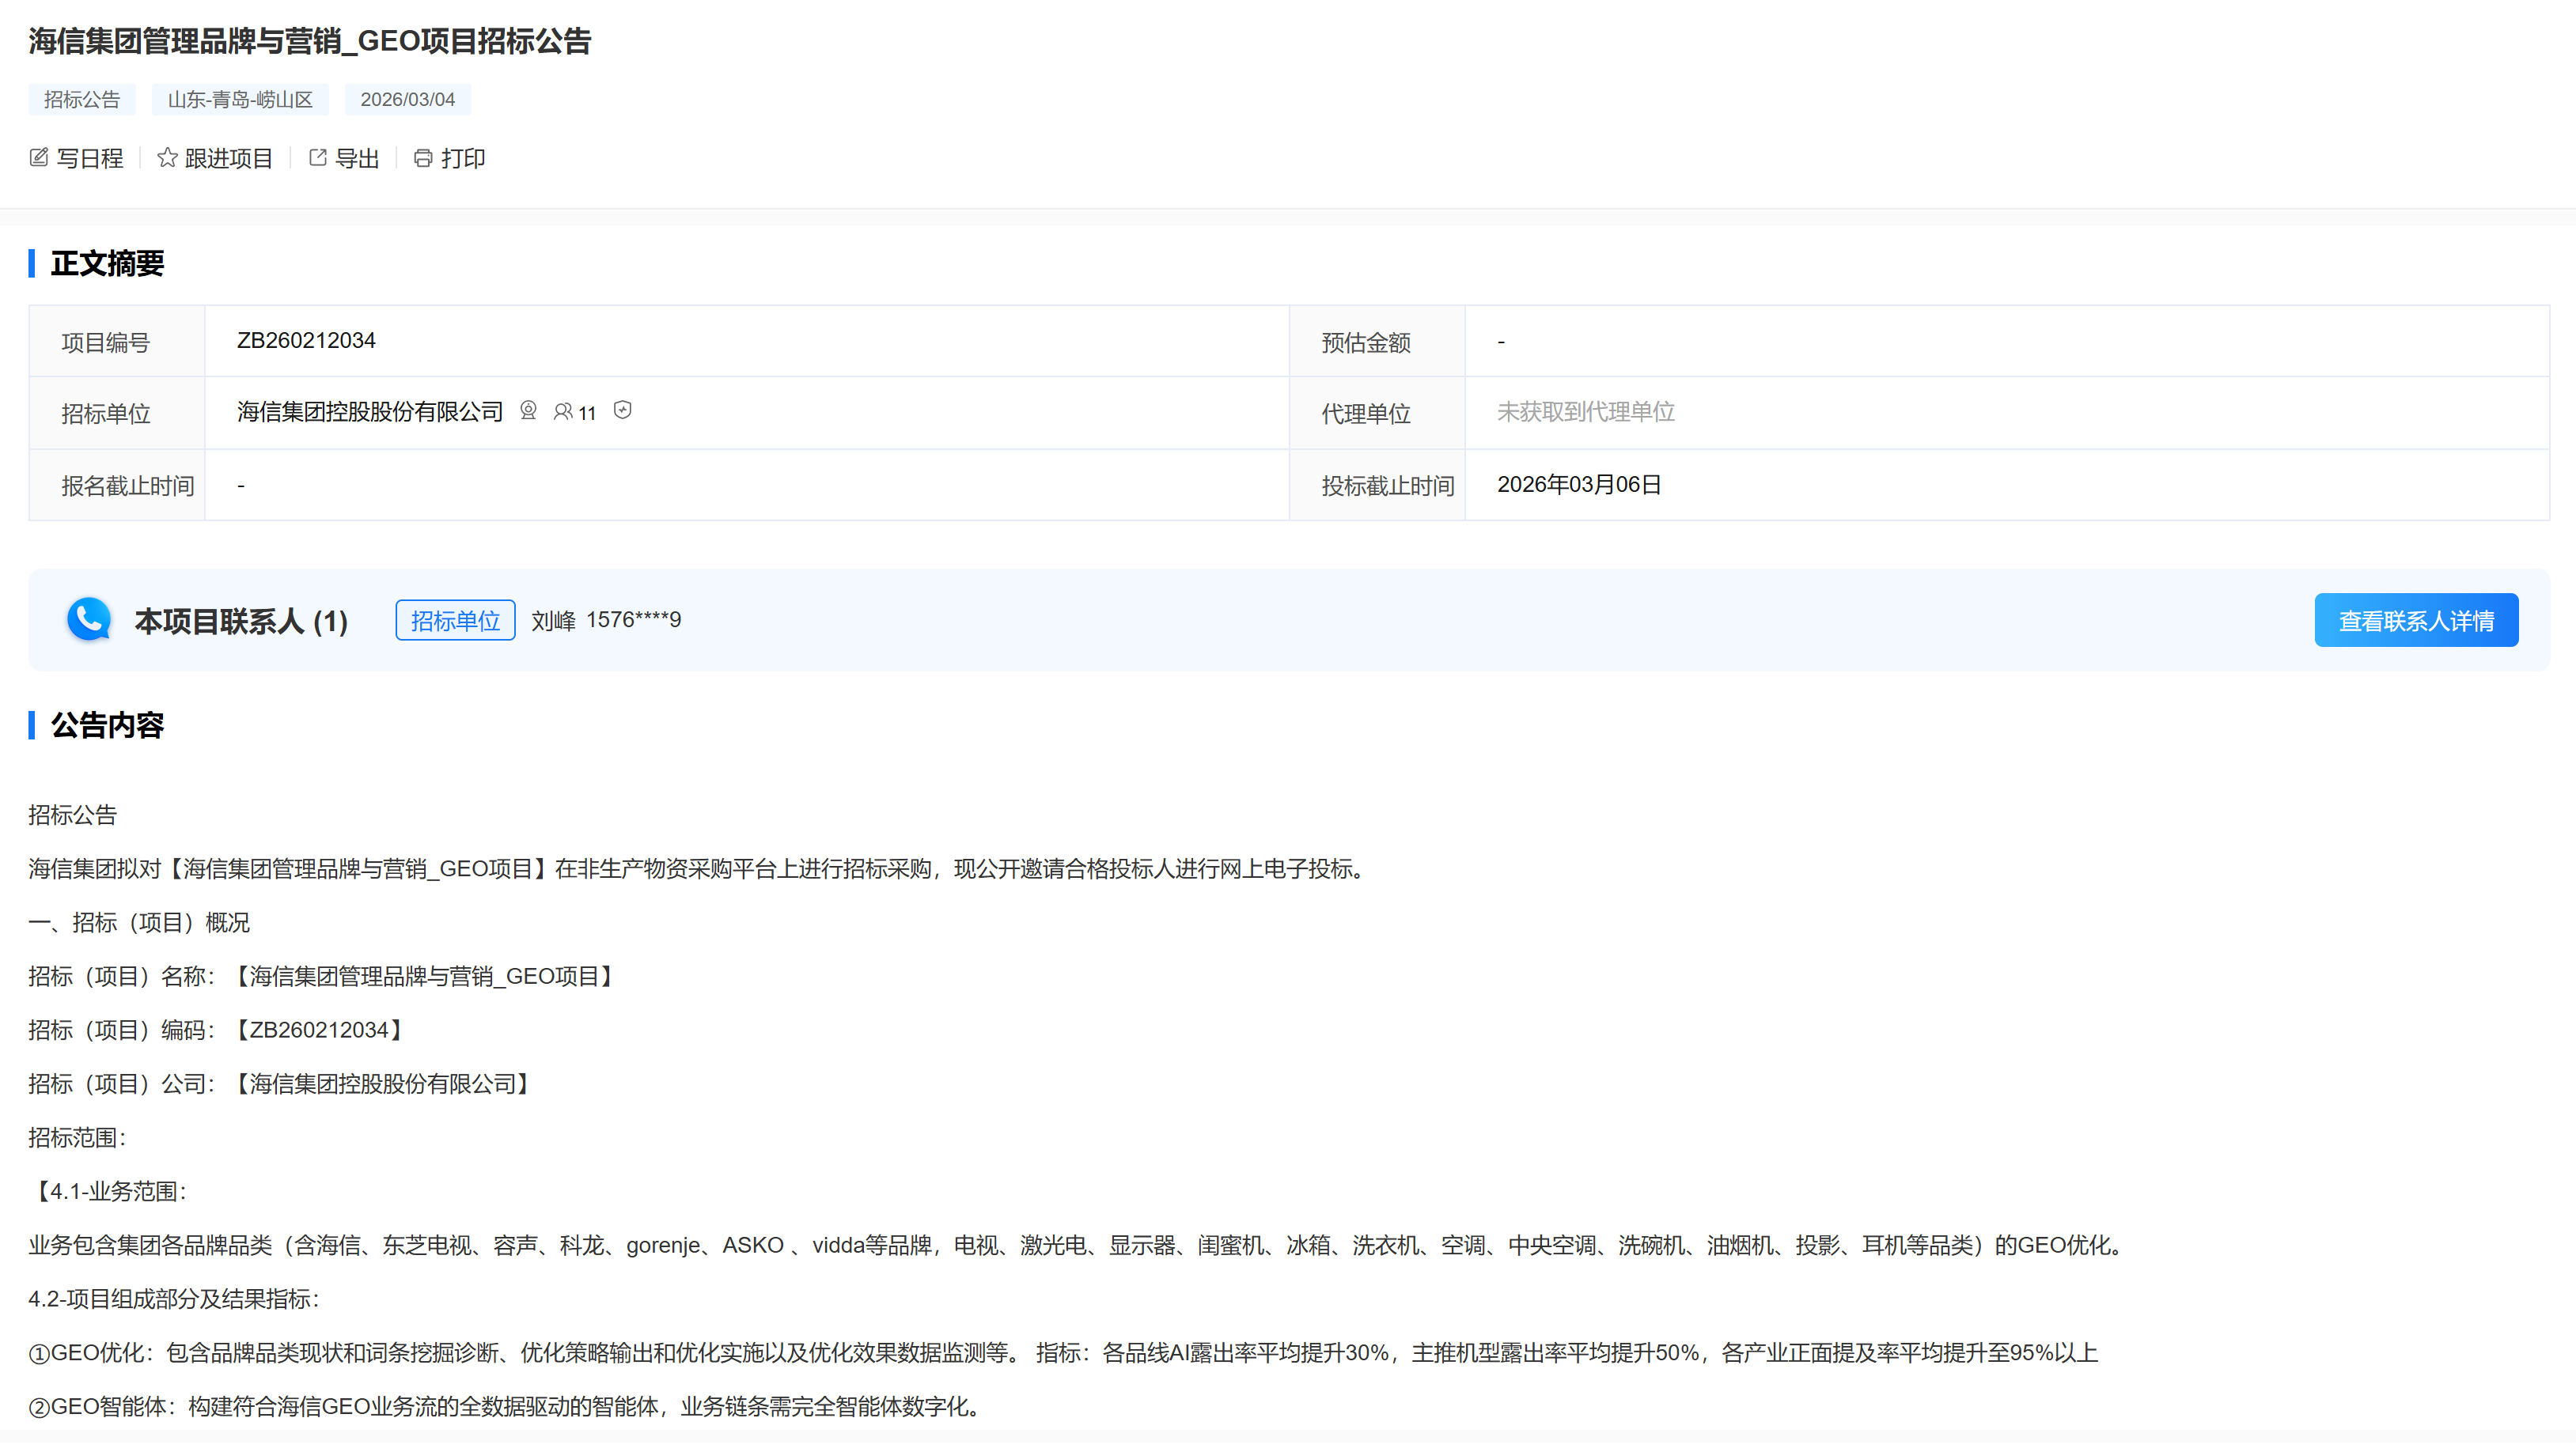Click 打印 label
Image resolution: width=2576 pixels, height=1452 pixels.
coord(463,158)
